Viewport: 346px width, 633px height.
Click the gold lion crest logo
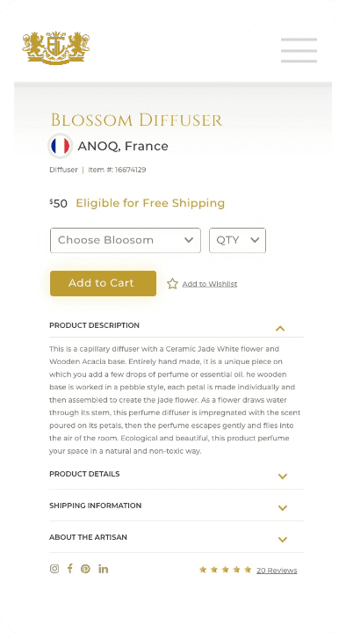coord(56,47)
